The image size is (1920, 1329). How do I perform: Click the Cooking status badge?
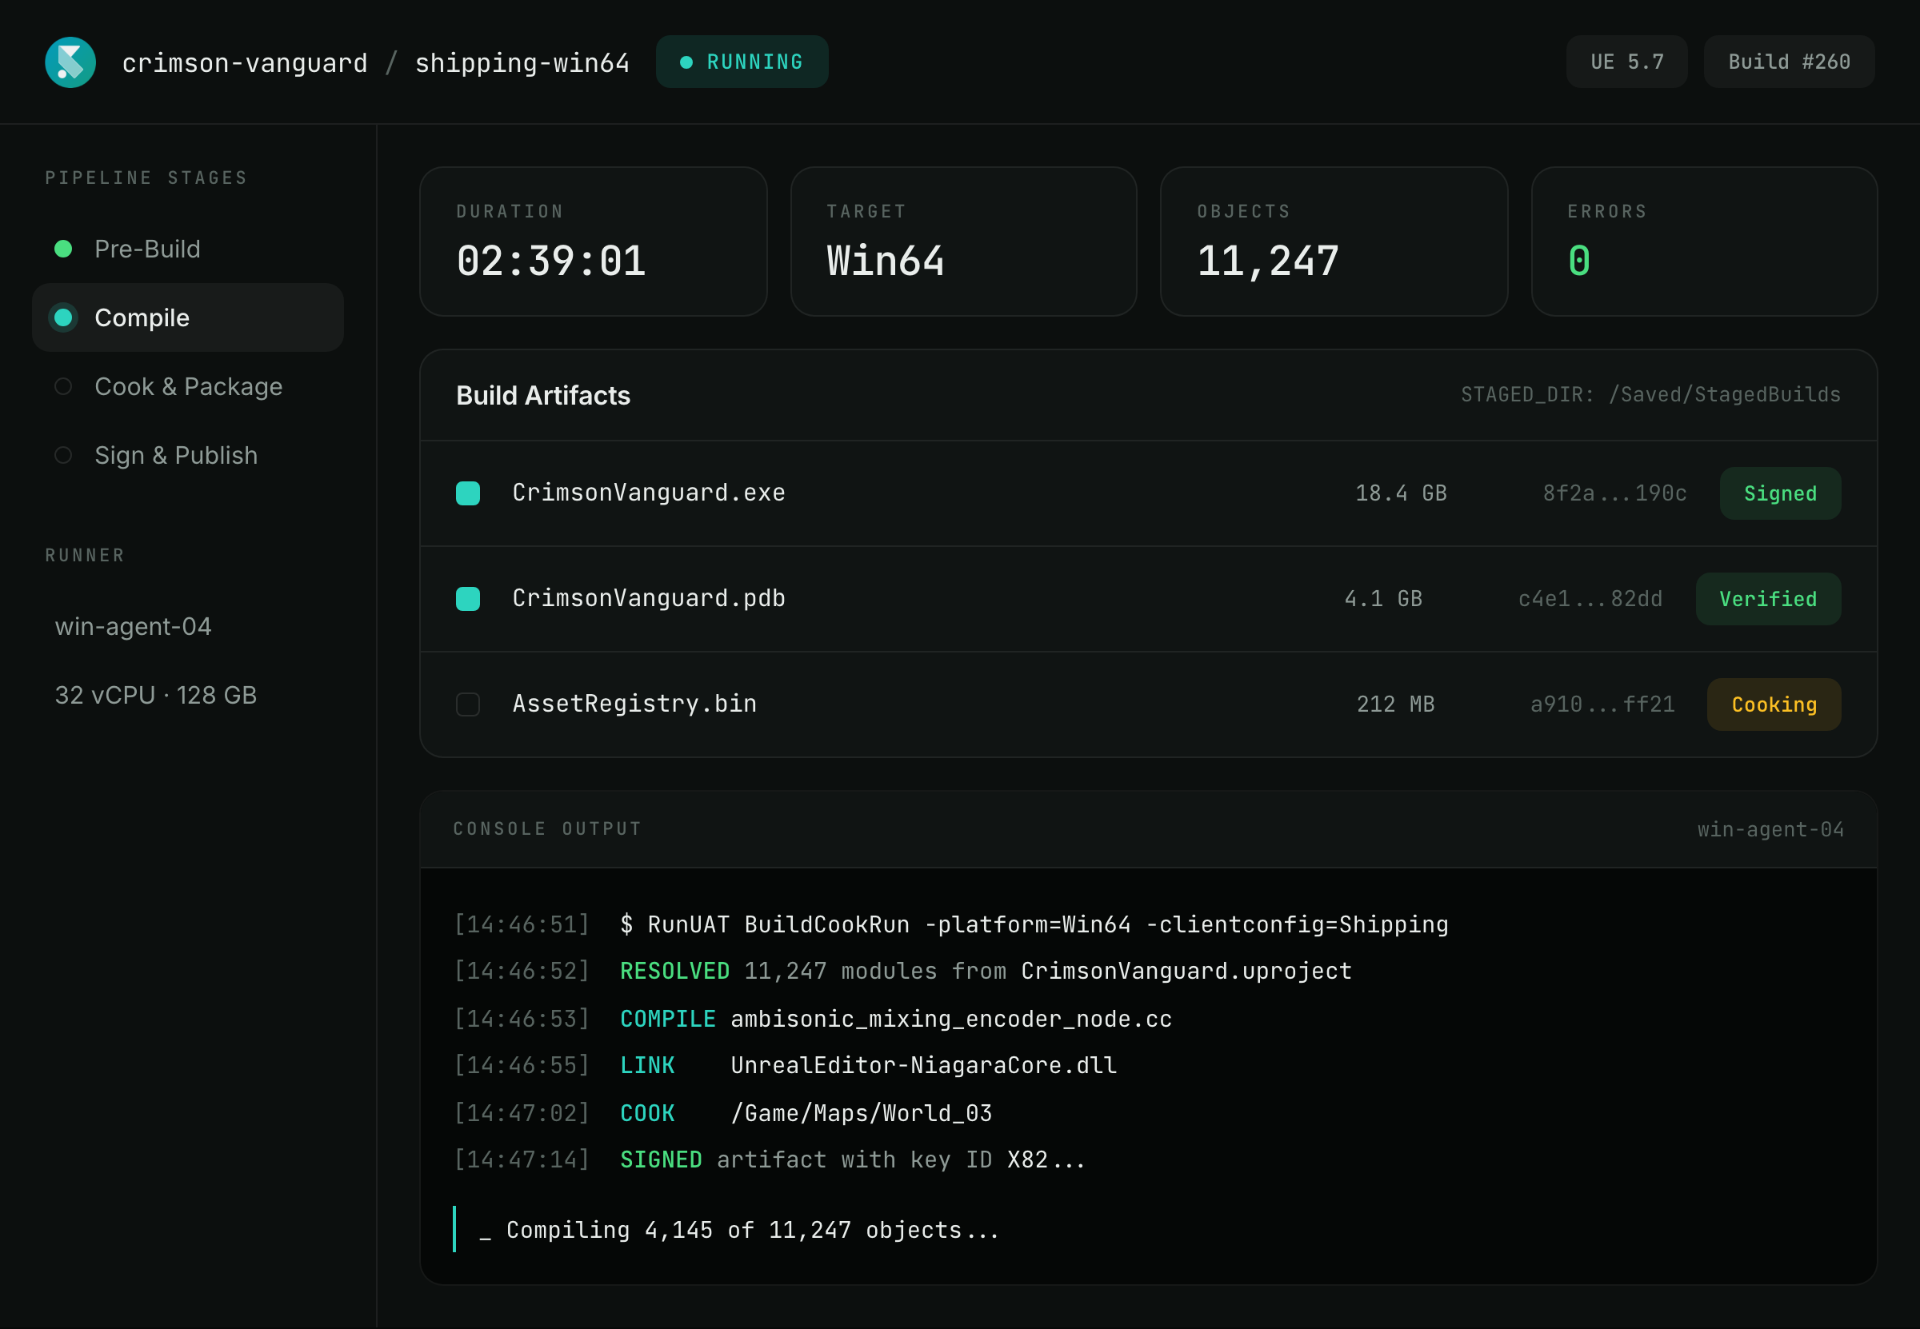1774,705
